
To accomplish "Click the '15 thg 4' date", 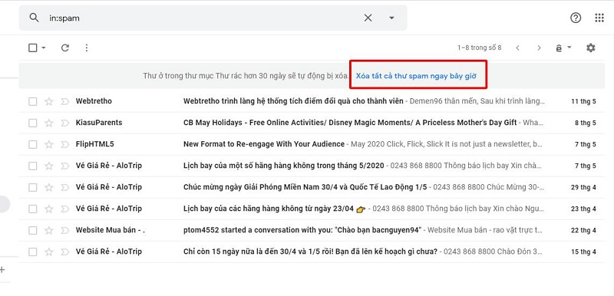I will pos(583,252).
